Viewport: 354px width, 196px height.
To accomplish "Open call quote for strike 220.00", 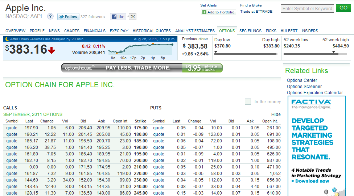I will 12,174.
